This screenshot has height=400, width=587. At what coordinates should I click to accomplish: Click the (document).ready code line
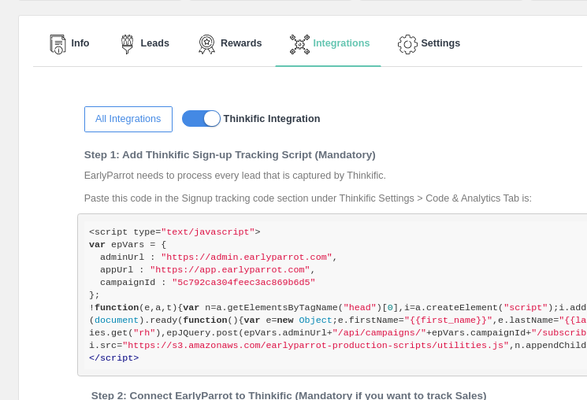tap(338, 320)
